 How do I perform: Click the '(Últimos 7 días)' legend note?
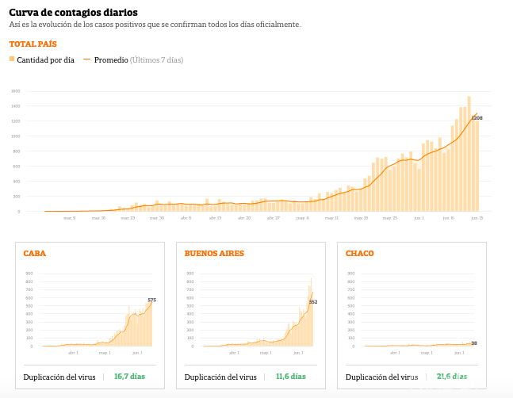tap(157, 59)
